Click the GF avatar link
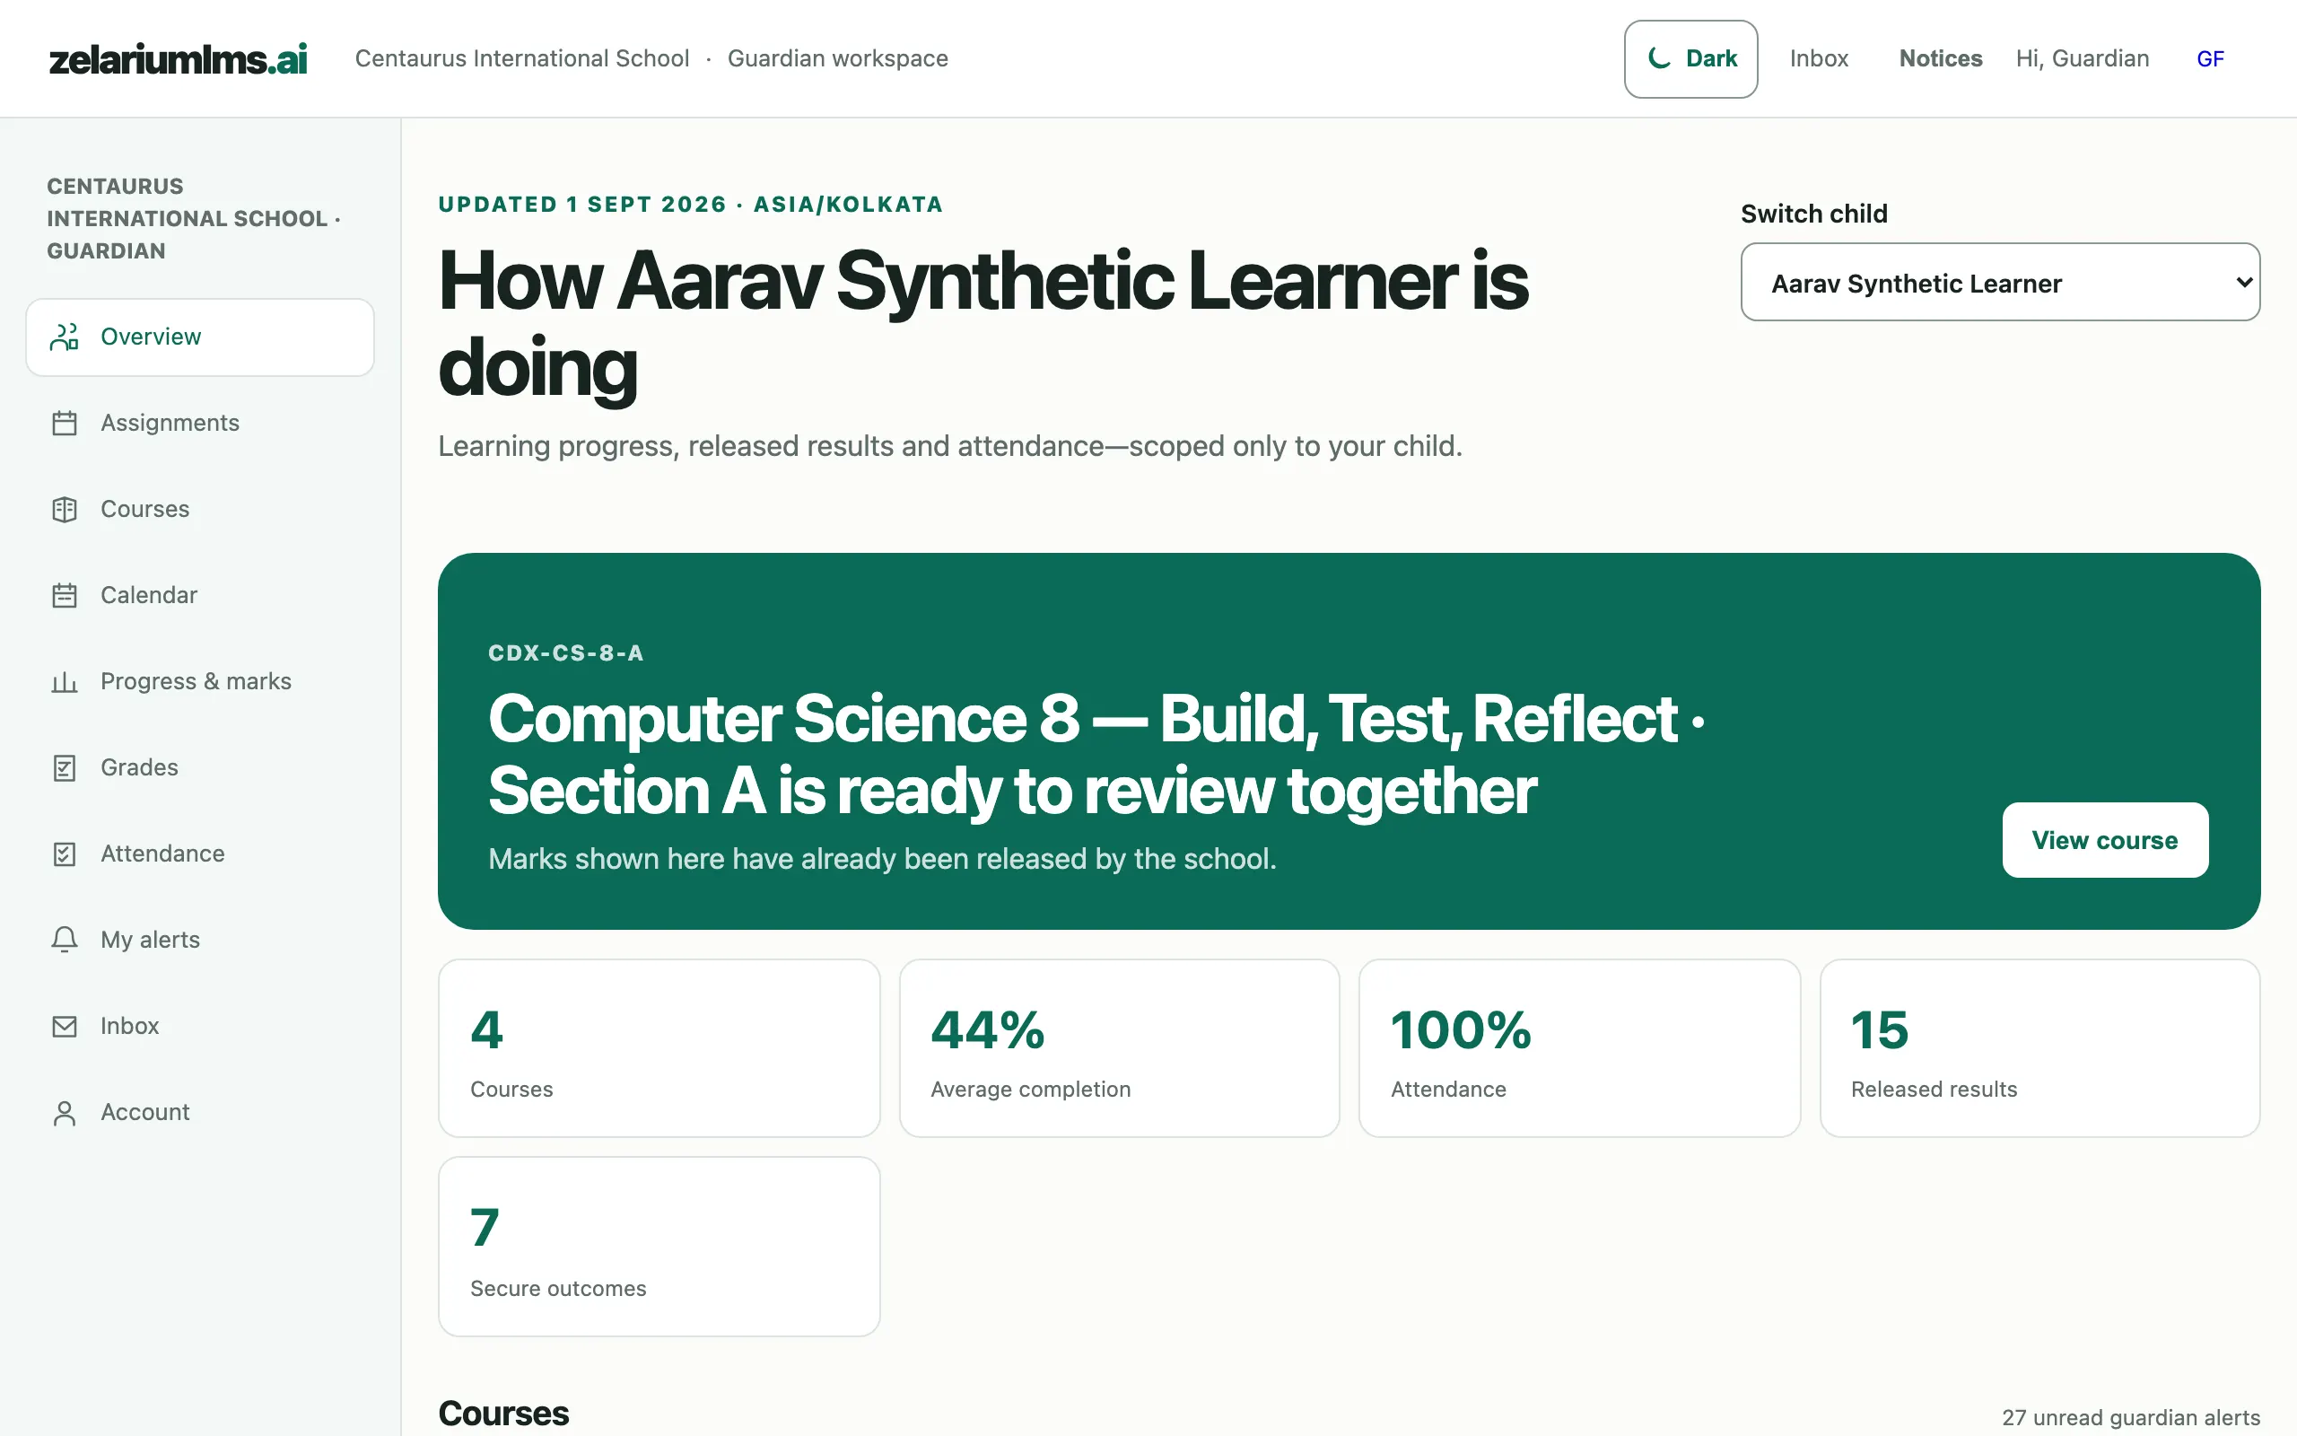This screenshot has height=1436, width=2297. tap(2210, 59)
